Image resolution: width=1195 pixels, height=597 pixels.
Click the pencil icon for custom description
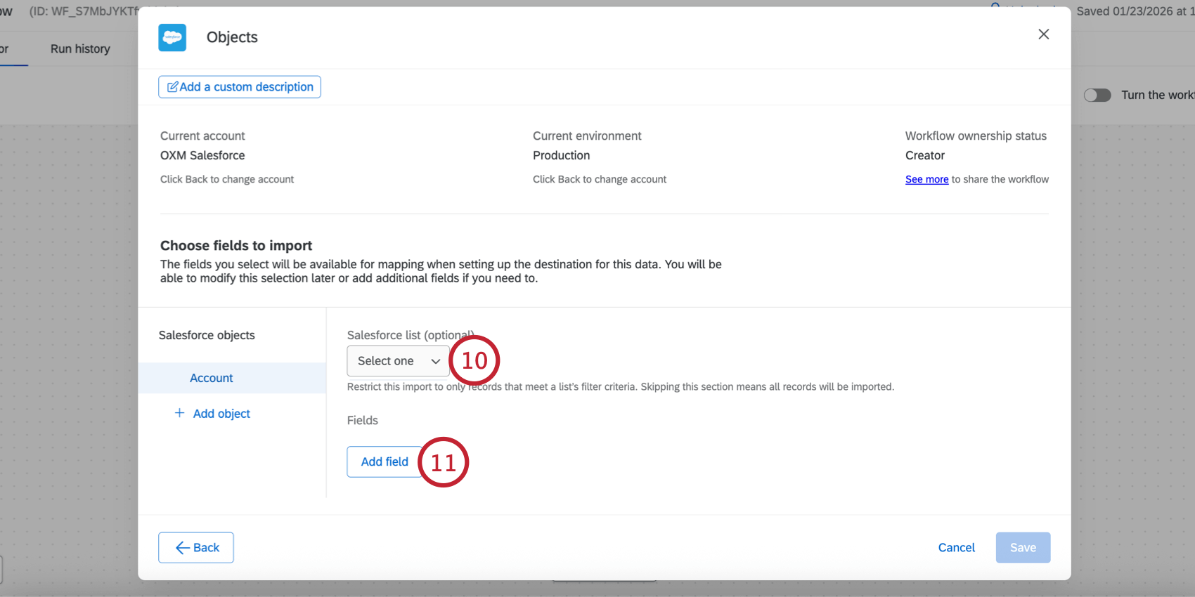(x=172, y=87)
